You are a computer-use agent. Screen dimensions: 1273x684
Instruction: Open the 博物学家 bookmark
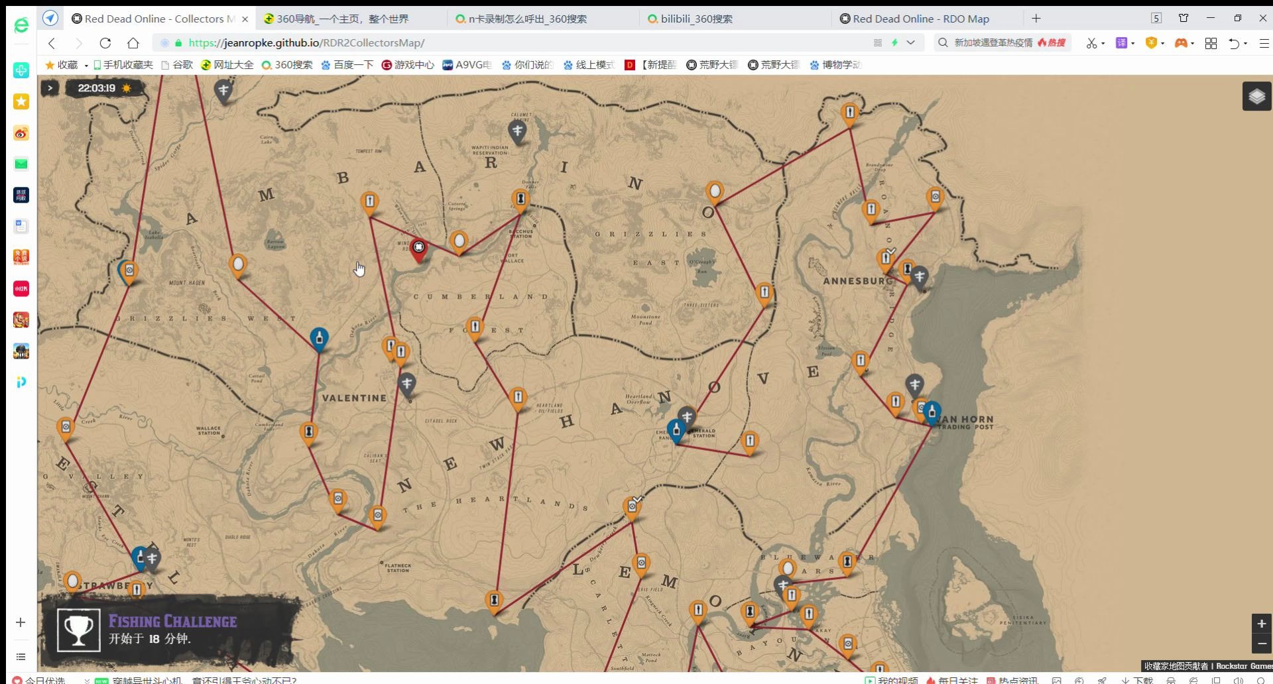pyautogui.click(x=835, y=64)
